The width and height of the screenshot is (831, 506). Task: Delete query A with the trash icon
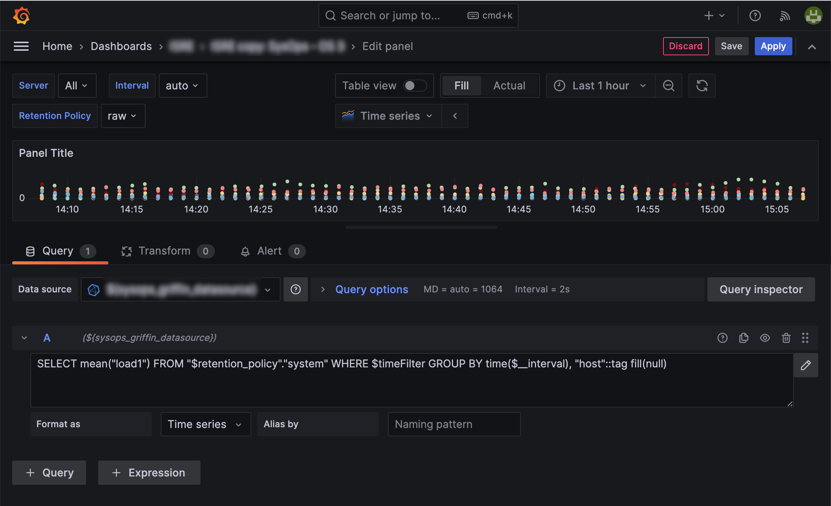(x=786, y=338)
